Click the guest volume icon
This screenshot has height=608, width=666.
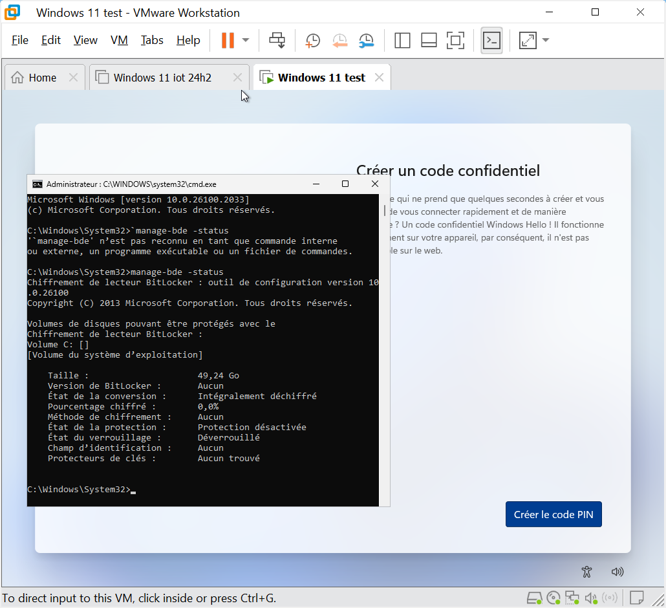[617, 572]
